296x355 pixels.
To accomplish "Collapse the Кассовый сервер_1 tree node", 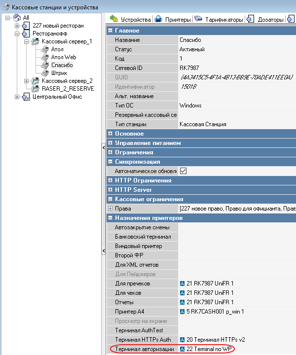I will [27, 41].
